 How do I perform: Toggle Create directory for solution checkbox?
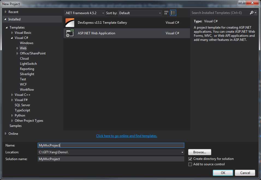190,159
